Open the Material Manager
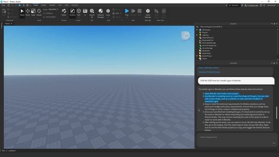The height and width of the screenshot is (157, 279). click(x=101, y=13)
